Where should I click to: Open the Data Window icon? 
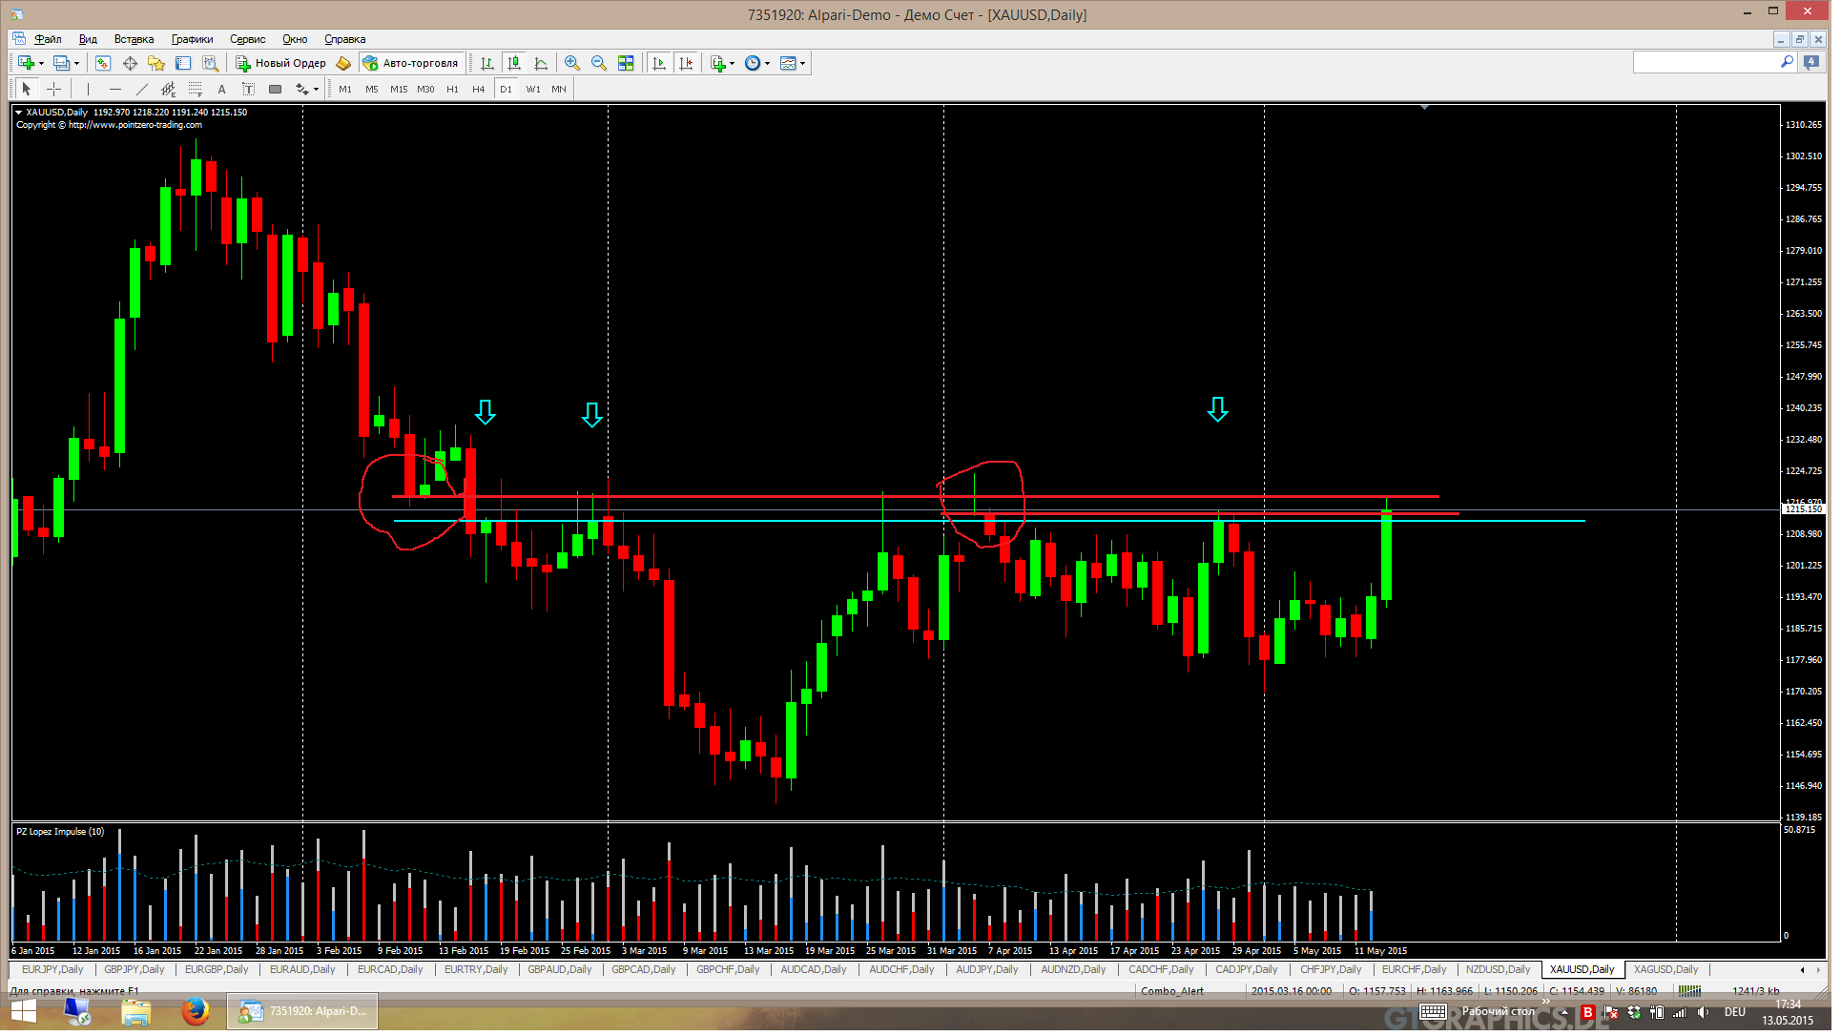coord(130,63)
